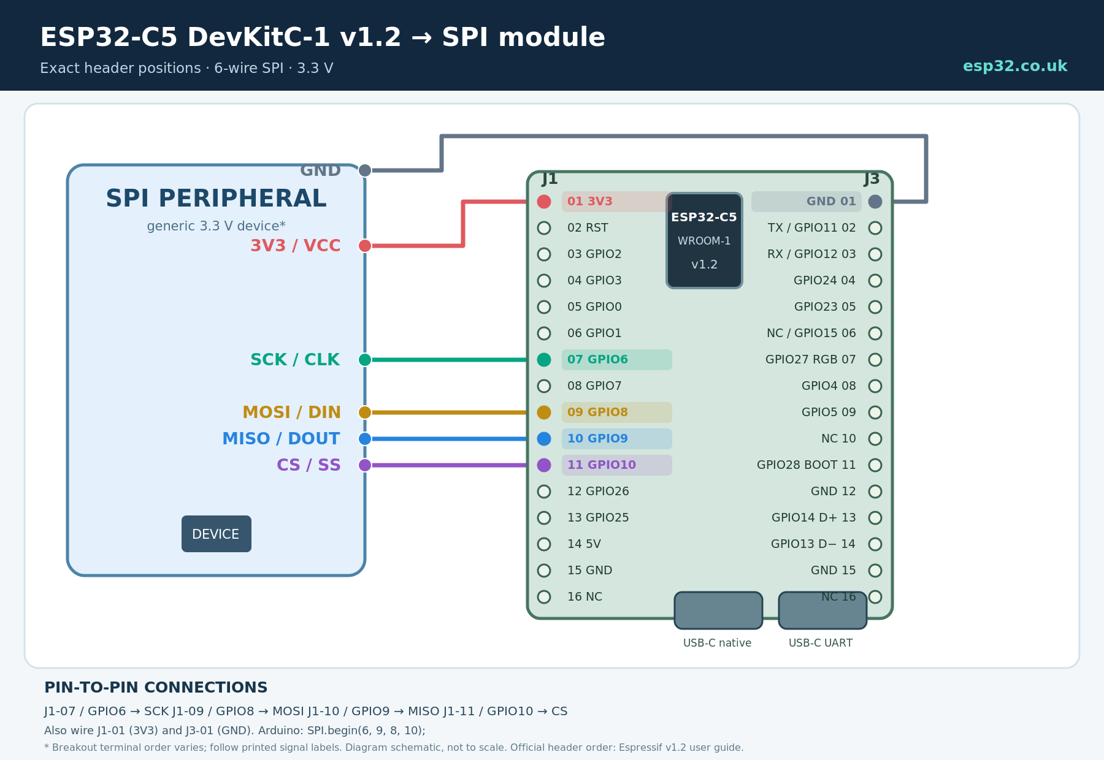The width and height of the screenshot is (1104, 760).
Task: Click the green J1 pin 07 GPIO6 dot
Action: (x=544, y=360)
